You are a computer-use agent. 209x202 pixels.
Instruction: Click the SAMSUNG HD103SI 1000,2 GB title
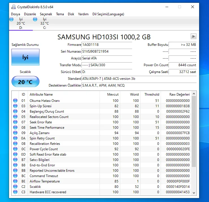(x=104, y=37)
